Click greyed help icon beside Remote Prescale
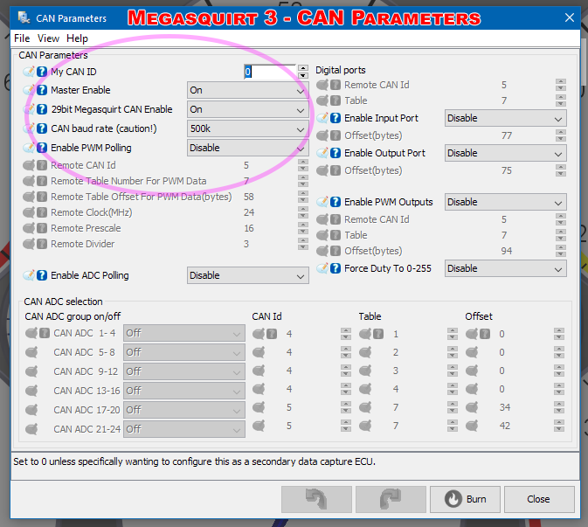588x527 pixels. pyautogui.click(x=42, y=228)
